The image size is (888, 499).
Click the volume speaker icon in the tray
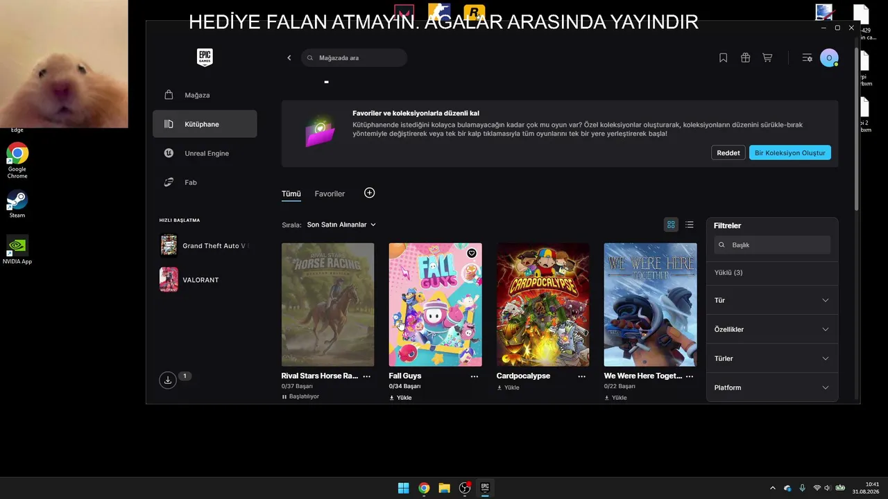[x=827, y=488]
